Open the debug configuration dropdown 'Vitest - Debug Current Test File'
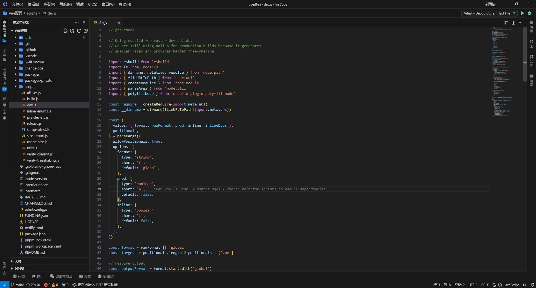 pyautogui.click(x=489, y=13)
